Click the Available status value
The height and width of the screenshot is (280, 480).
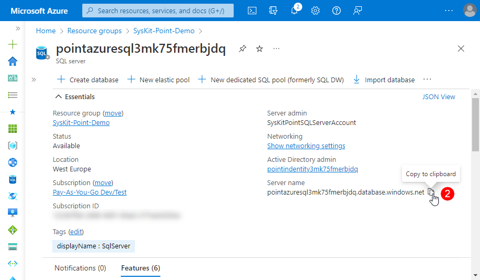tap(66, 146)
